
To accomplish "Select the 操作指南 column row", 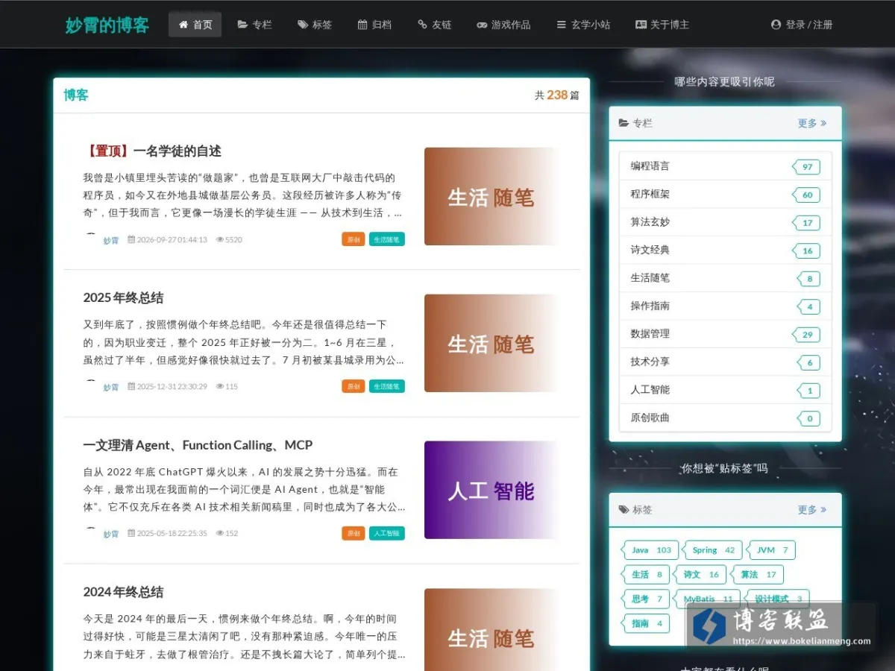I will [x=725, y=306].
